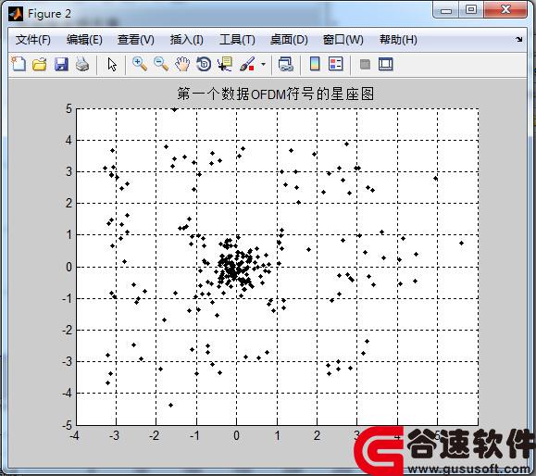Click x-axis tick label -4

74,435
